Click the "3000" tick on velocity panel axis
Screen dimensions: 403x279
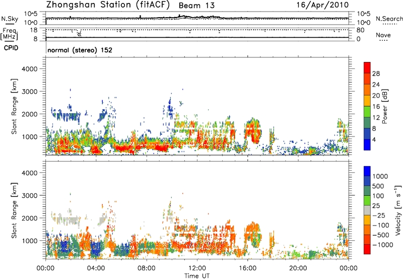(30, 195)
